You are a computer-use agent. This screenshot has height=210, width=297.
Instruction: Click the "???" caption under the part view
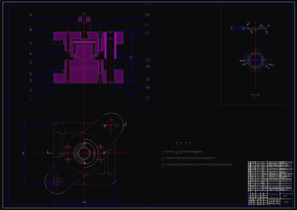click(x=255, y=96)
